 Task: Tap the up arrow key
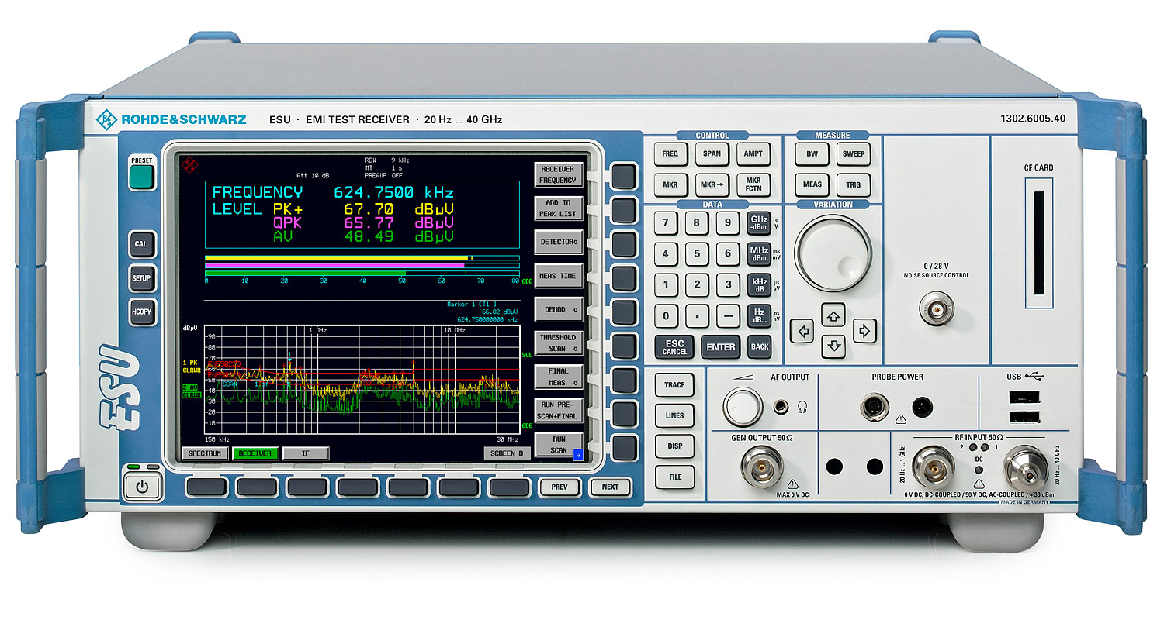click(x=834, y=315)
